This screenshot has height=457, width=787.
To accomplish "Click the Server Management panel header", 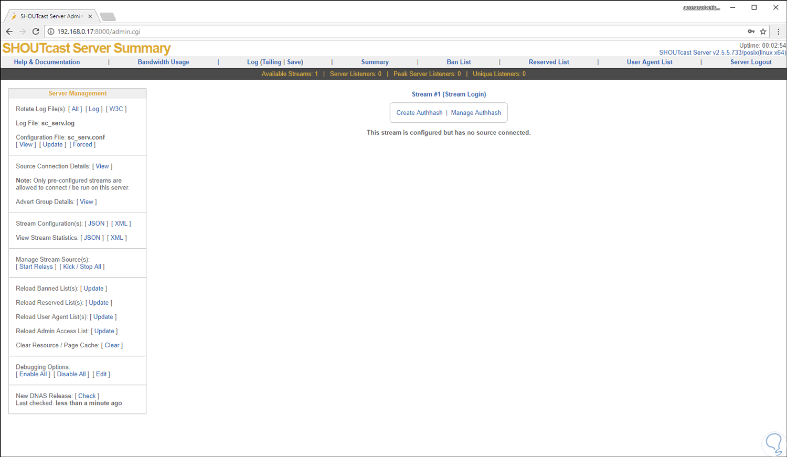I will click(78, 93).
